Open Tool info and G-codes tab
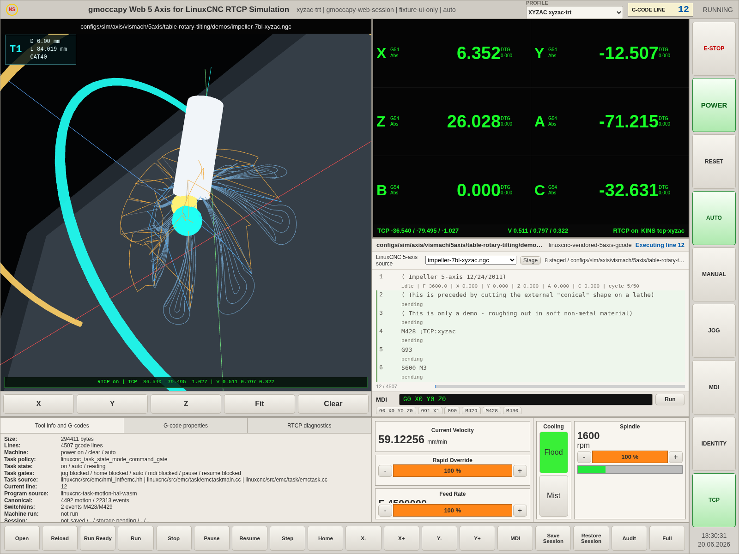This screenshot has width=739, height=554. 62,426
